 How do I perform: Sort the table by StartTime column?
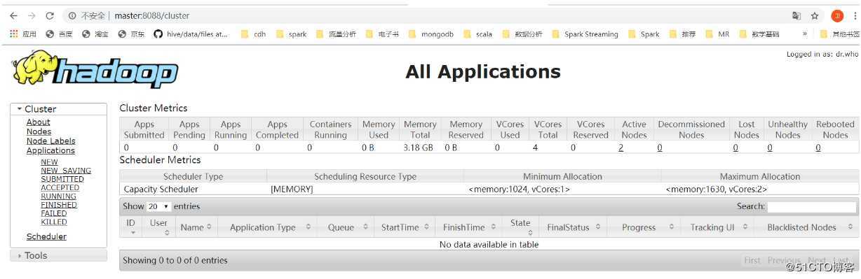(x=405, y=227)
